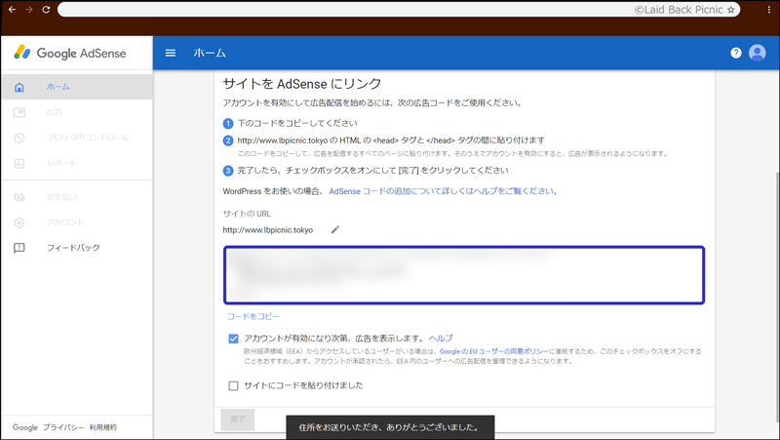Viewport: 780px width, 440px height.
Task: Click the 完了 button
Action: (238, 420)
